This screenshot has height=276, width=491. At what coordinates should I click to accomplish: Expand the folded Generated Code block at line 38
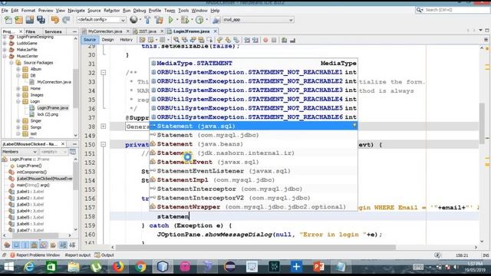point(104,126)
